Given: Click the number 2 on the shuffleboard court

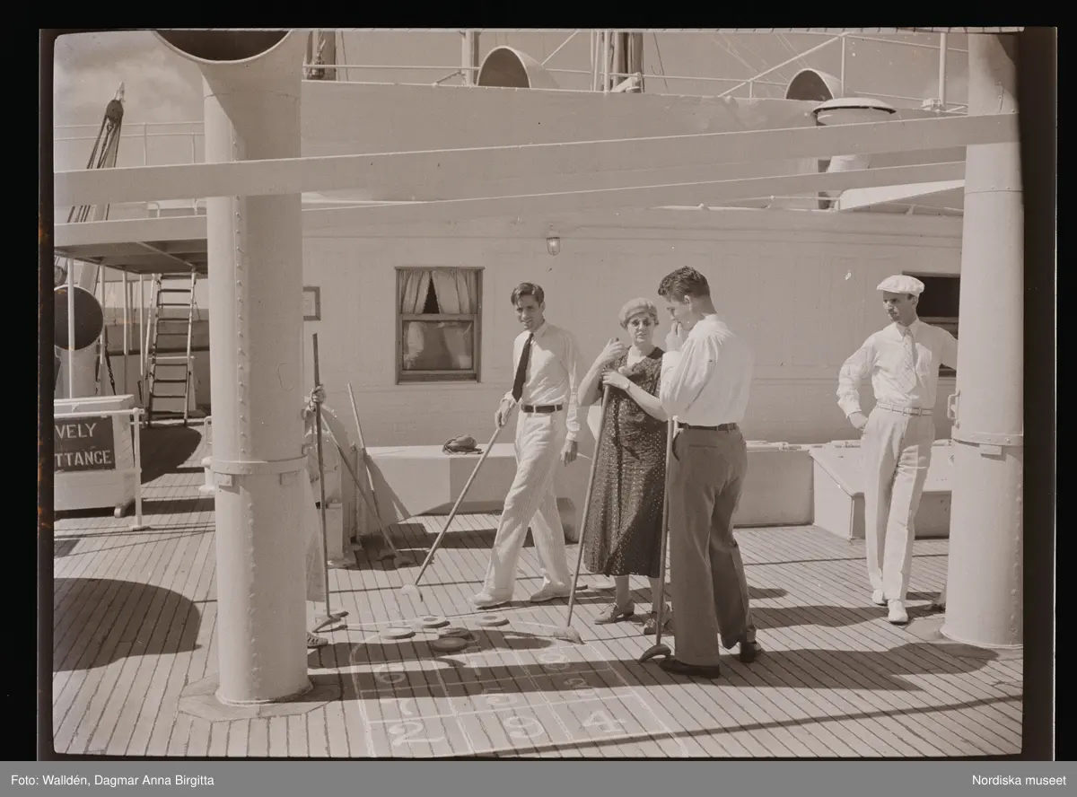Looking at the screenshot, I should tap(408, 731).
